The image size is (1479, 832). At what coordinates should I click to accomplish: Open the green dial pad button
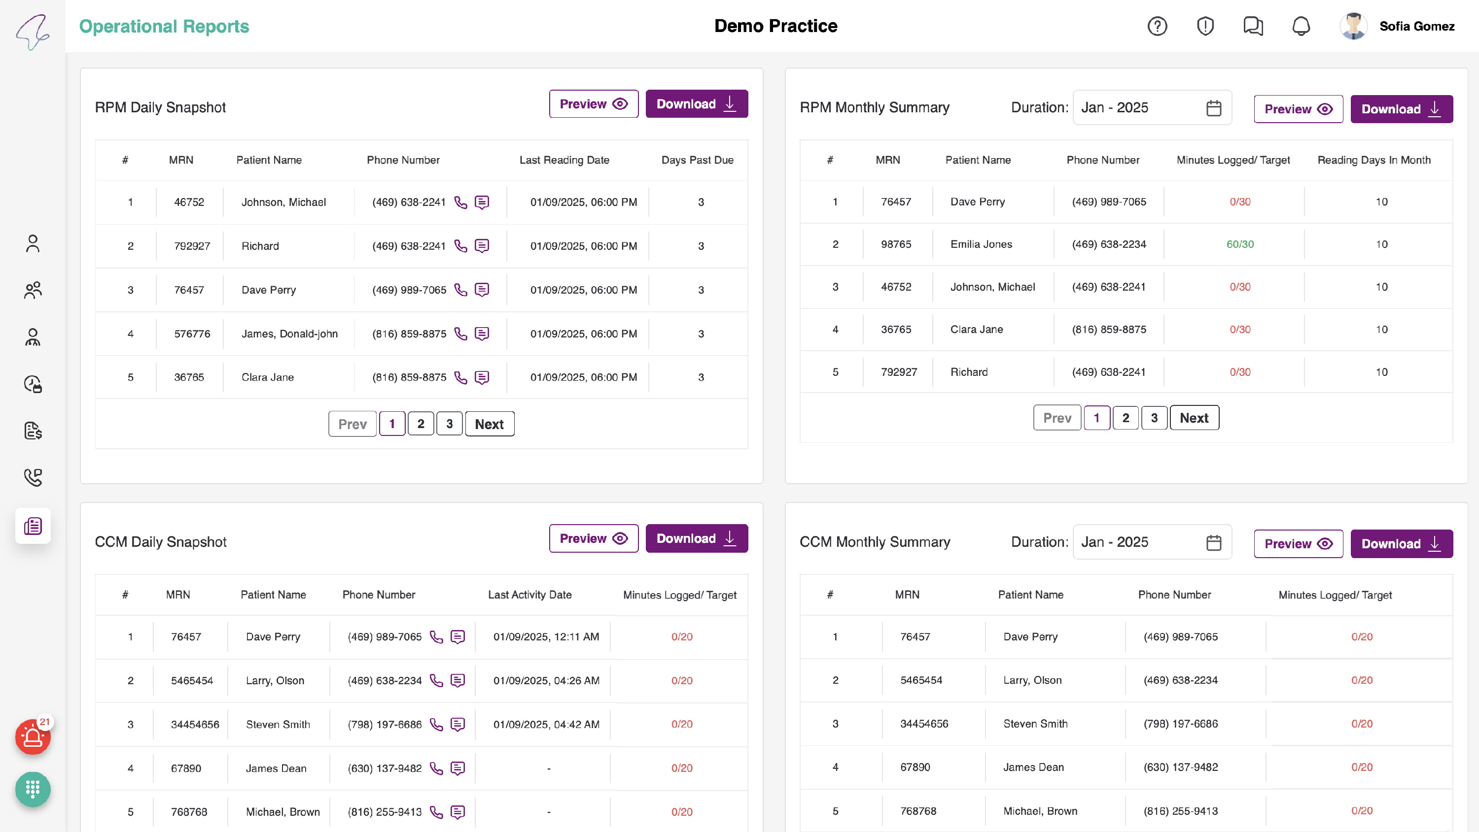33,790
